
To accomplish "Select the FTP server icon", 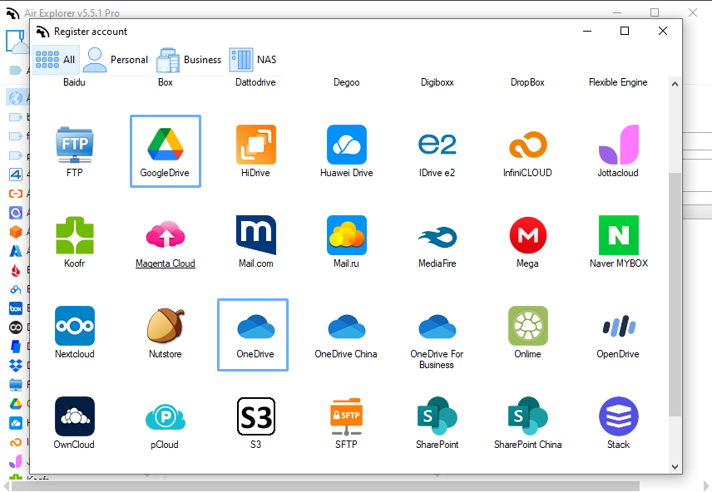I will pyautogui.click(x=75, y=145).
